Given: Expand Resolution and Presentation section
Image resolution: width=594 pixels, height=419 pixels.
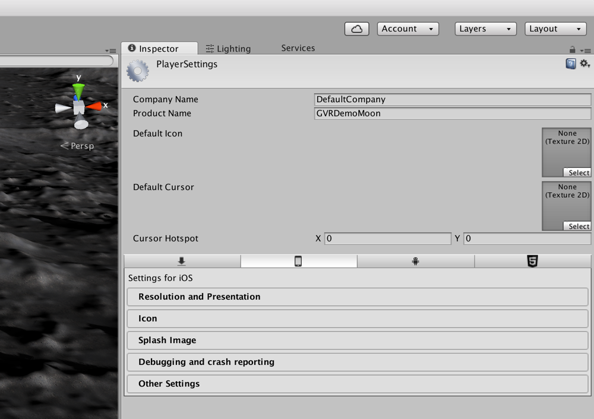Looking at the screenshot, I should (x=358, y=297).
